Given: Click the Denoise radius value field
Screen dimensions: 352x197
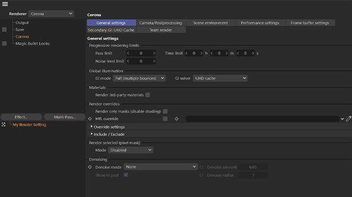Looking at the screenshot, I should pyautogui.click(x=253, y=175).
